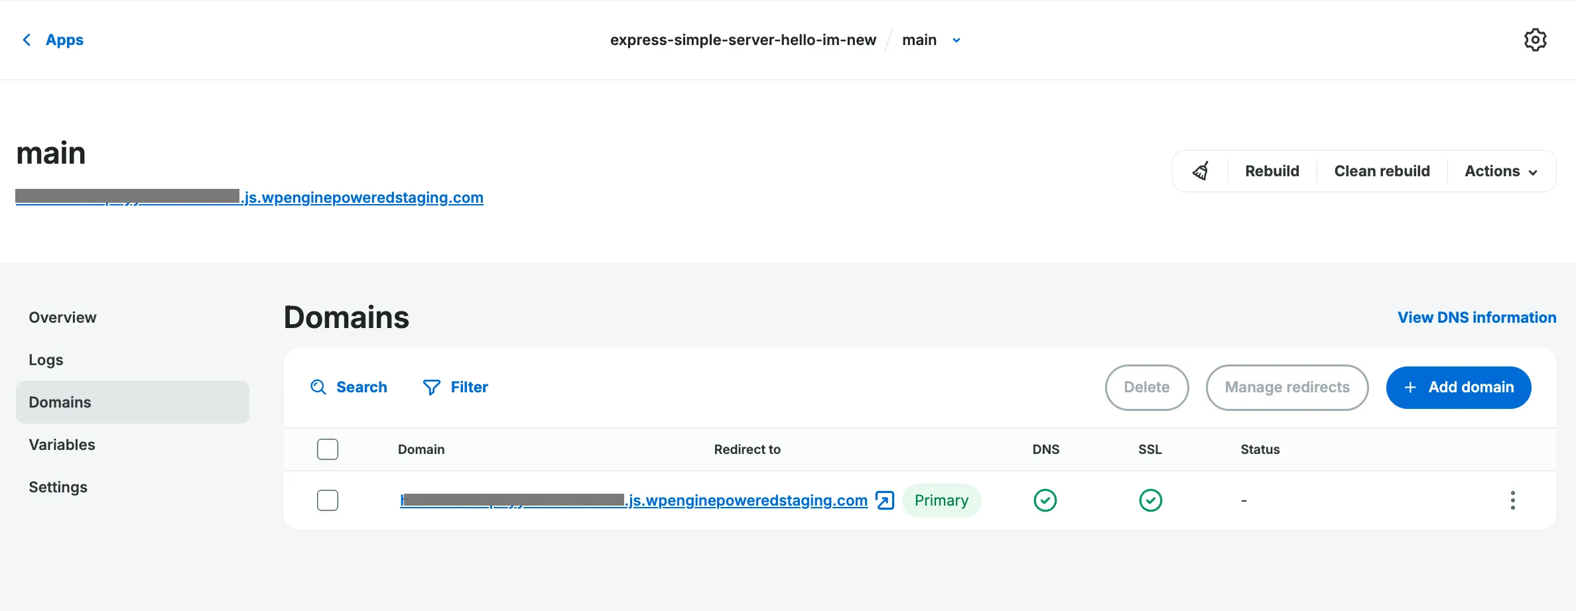This screenshot has width=1576, height=611.
Task: Click the plus icon on Add domain
Action: 1410,387
